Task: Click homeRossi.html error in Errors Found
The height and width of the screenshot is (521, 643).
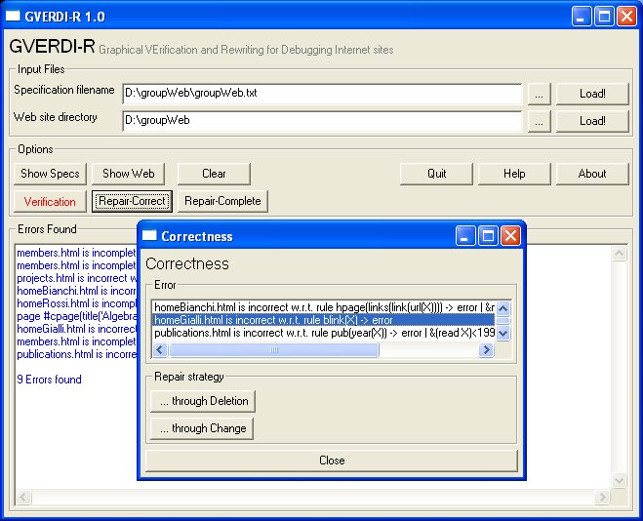Action: click(x=76, y=303)
